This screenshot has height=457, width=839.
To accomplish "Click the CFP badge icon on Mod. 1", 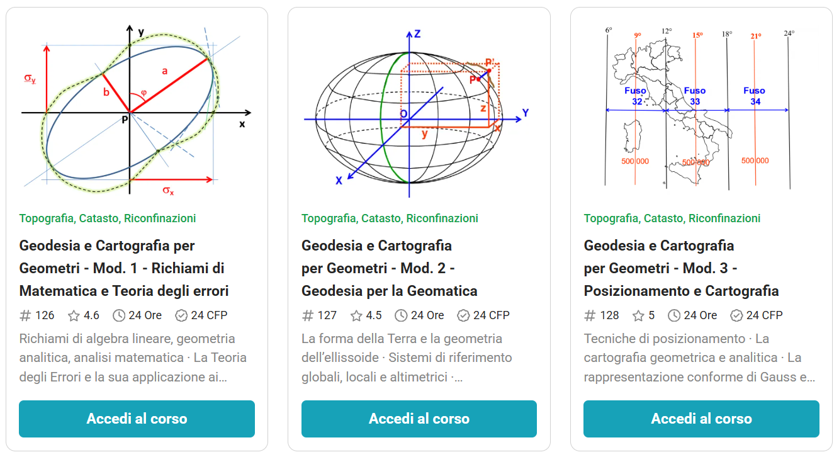I will point(181,315).
